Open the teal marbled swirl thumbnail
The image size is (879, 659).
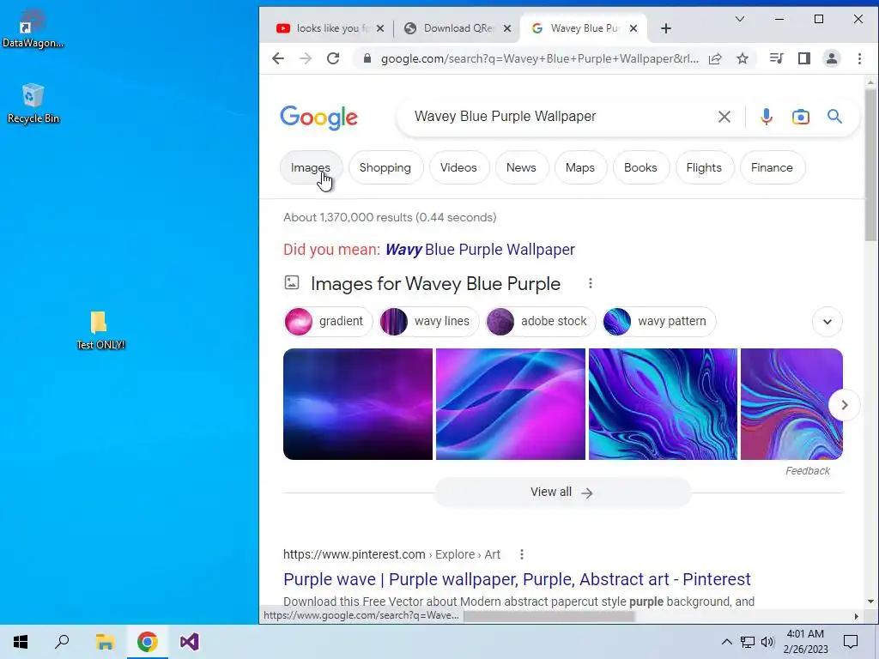(x=664, y=404)
